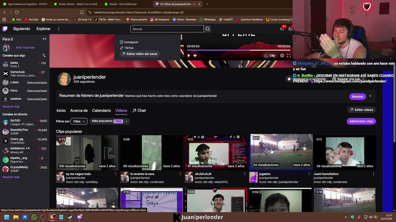Open the TikTok link in channel panel
Viewport: 396px width, 222px height.
point(127,48)
